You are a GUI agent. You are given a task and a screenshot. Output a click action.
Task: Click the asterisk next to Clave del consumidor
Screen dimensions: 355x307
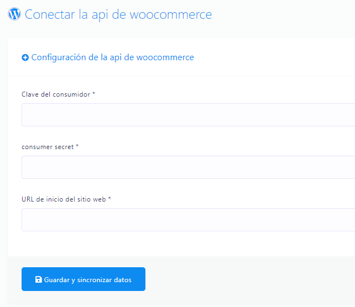tap(93, 93)
